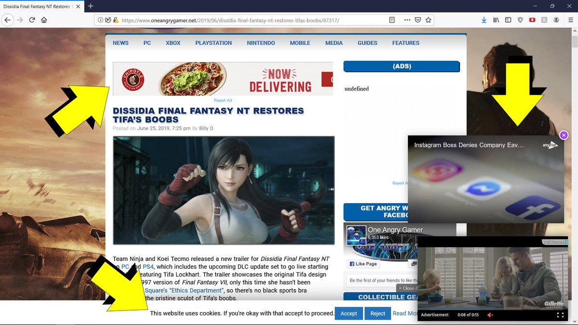Open the tracking protection shield in address bar
Screen dimensions: 578x325
click(108, 20)
